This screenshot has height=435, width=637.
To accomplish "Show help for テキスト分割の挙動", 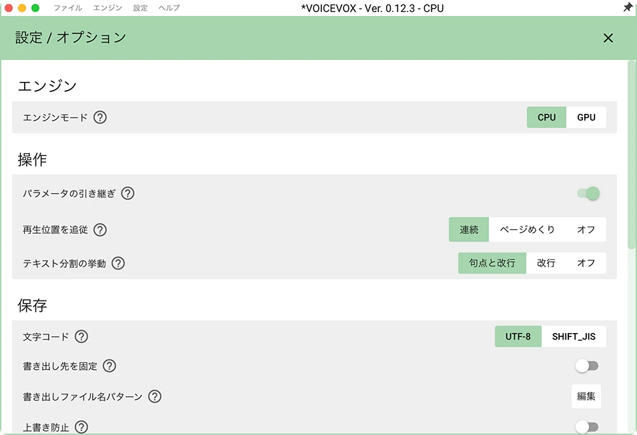I will coord(118,263).
